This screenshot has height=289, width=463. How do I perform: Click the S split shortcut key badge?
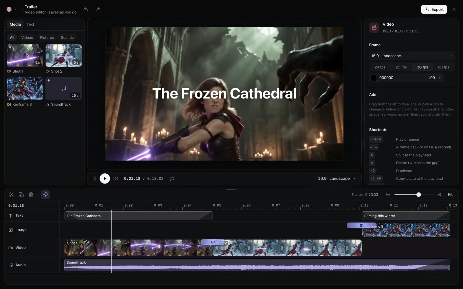tap(372, 155)
